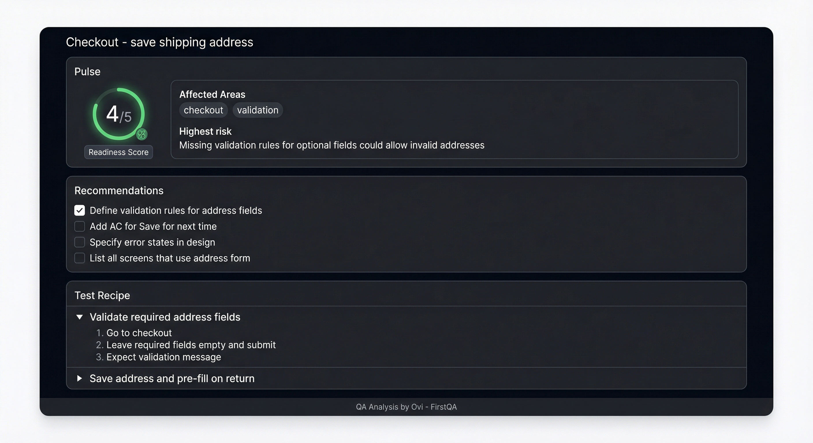
Task: Click the 'Readiness Score' badge
Action: coord(119,152)
